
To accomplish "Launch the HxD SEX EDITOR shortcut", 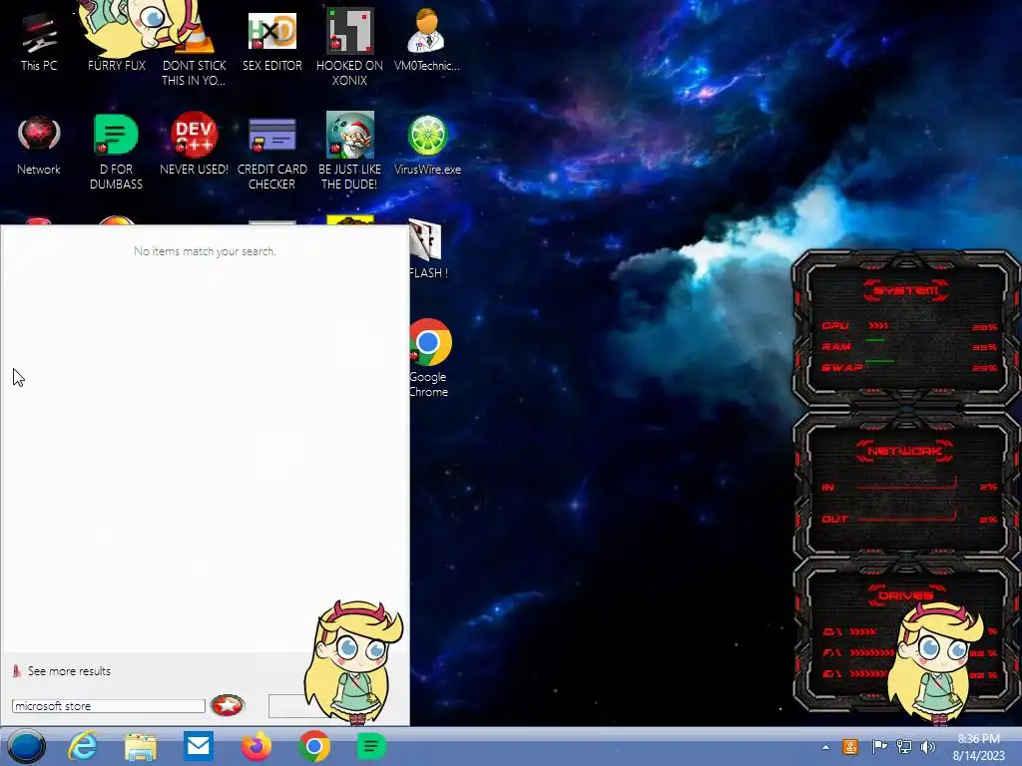I will pyautogui.click(x=271, y=42).
